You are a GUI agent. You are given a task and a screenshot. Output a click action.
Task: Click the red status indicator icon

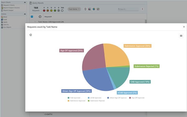pos(44,11)
